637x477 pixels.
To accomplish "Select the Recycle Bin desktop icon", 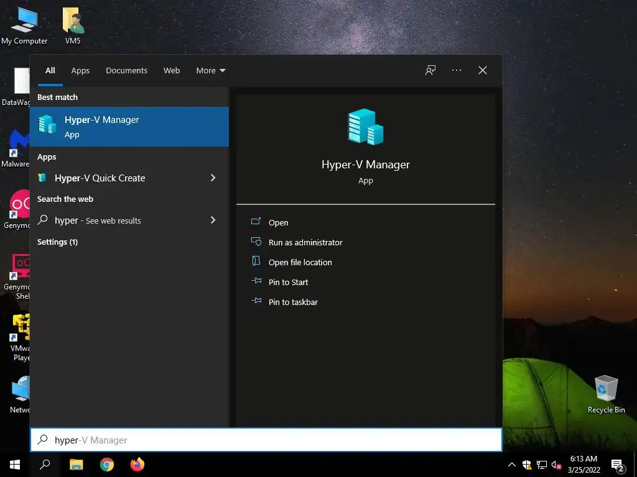I will [606, 394].
